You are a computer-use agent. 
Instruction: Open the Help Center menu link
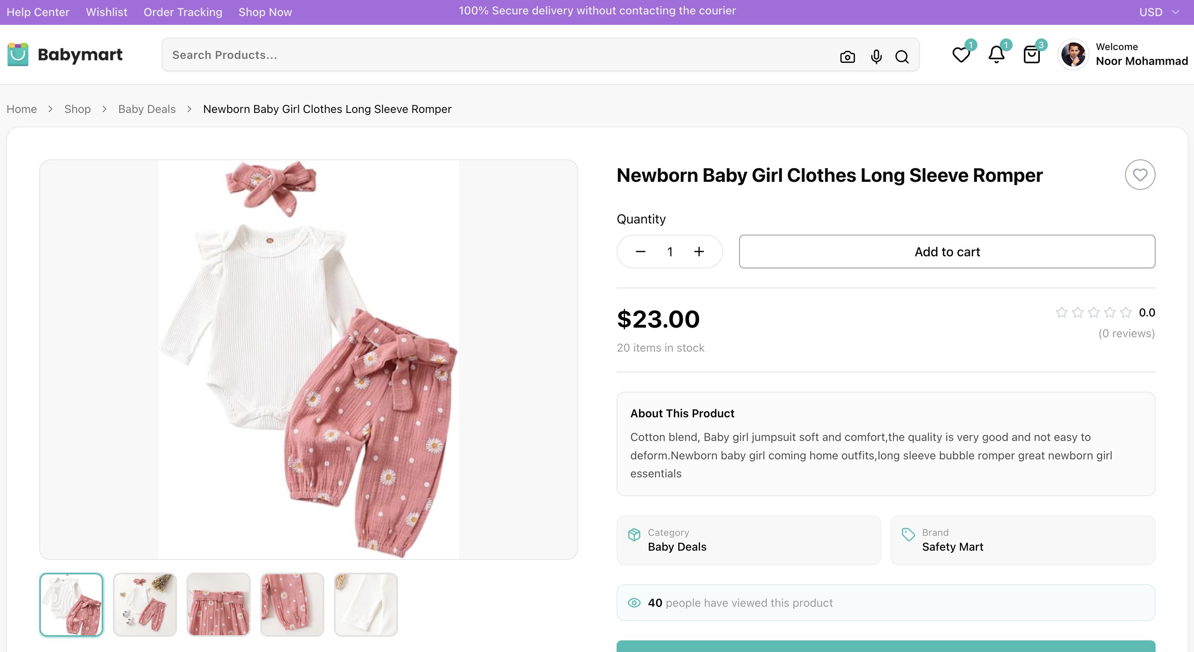click(38, 12)
